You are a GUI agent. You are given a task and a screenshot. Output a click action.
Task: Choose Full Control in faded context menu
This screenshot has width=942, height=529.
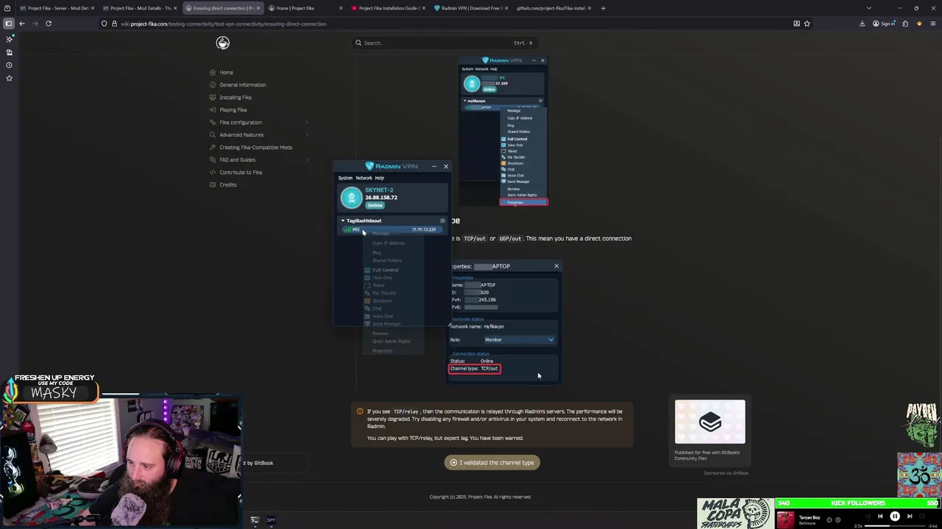click(385, 270)
